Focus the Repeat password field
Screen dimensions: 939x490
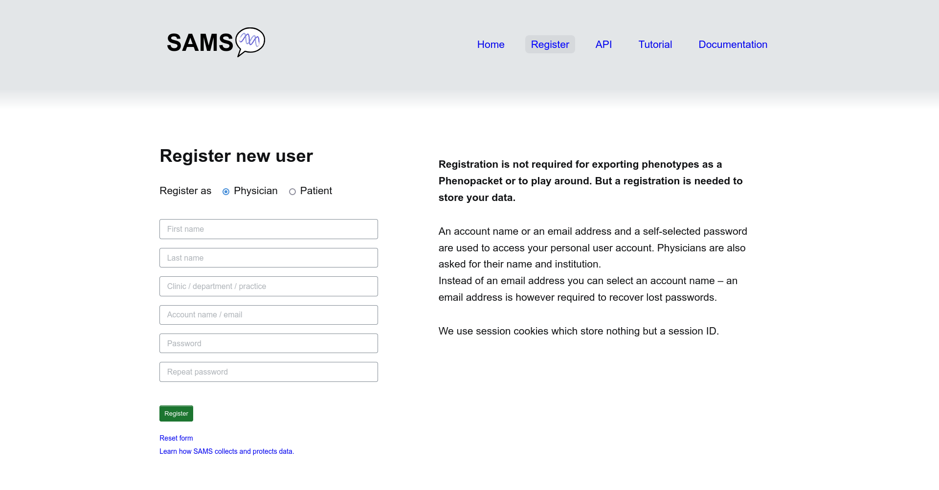click(x=268, y=372)
